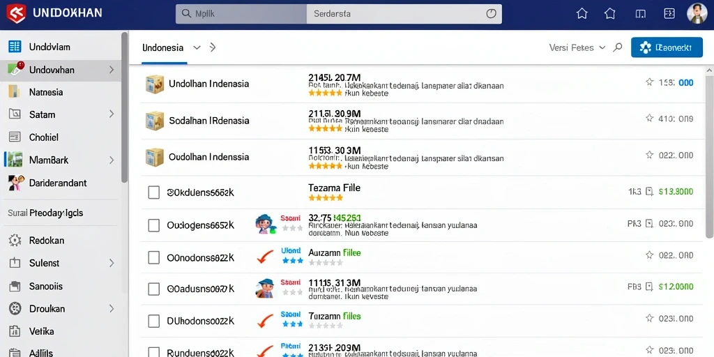Screen dimensions: 714x357
Task: Open the Oudolhan Indenssia entry
Action: pyautogui.click(x=208, y=157)
